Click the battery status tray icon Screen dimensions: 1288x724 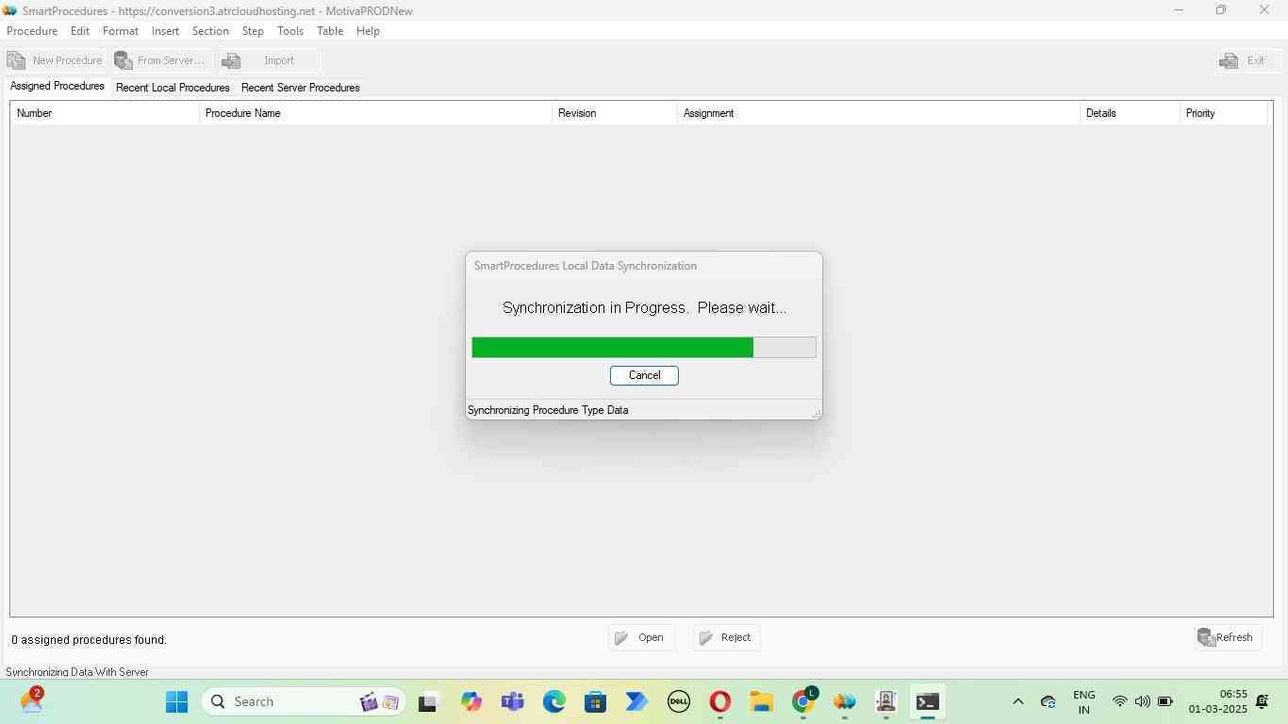coord(1165,701)
